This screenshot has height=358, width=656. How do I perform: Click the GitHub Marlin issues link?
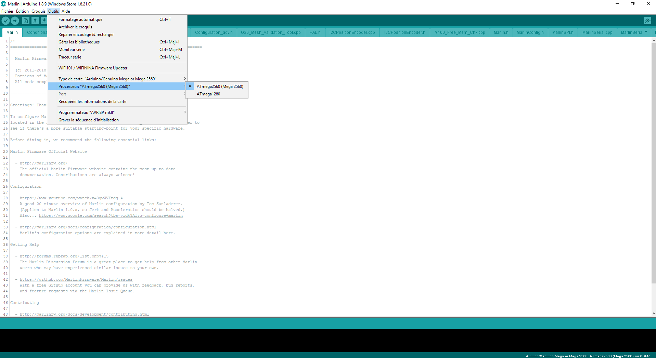point(76,280)
